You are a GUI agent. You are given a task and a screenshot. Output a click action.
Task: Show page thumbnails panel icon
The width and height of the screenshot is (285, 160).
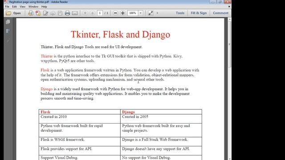coord(8,22)
